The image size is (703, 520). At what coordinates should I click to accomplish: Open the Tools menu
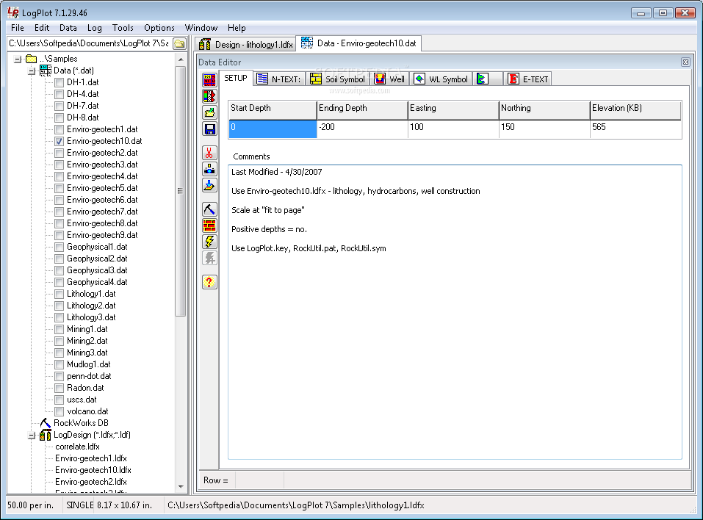123,28
